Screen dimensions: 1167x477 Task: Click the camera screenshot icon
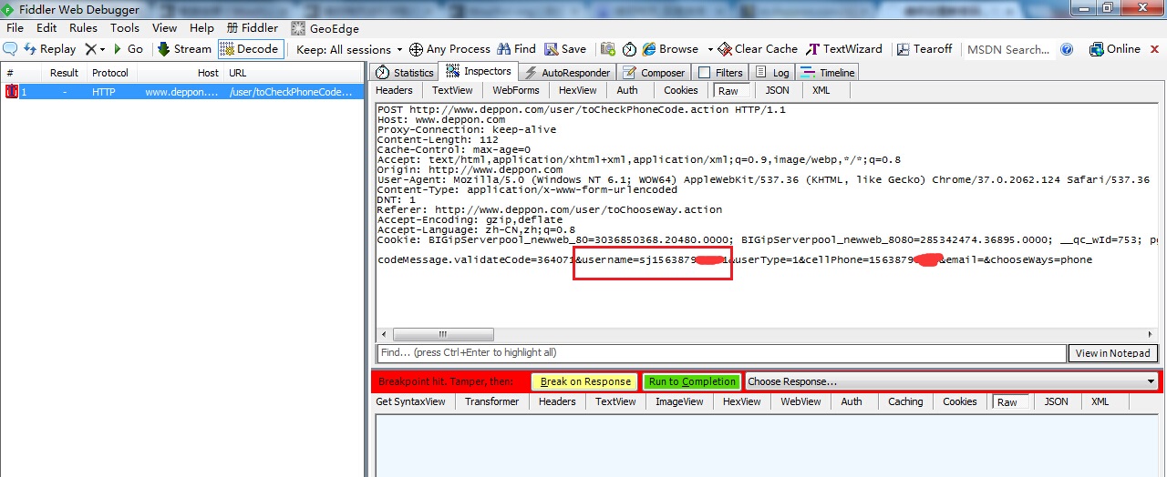[x=608, y=49]
